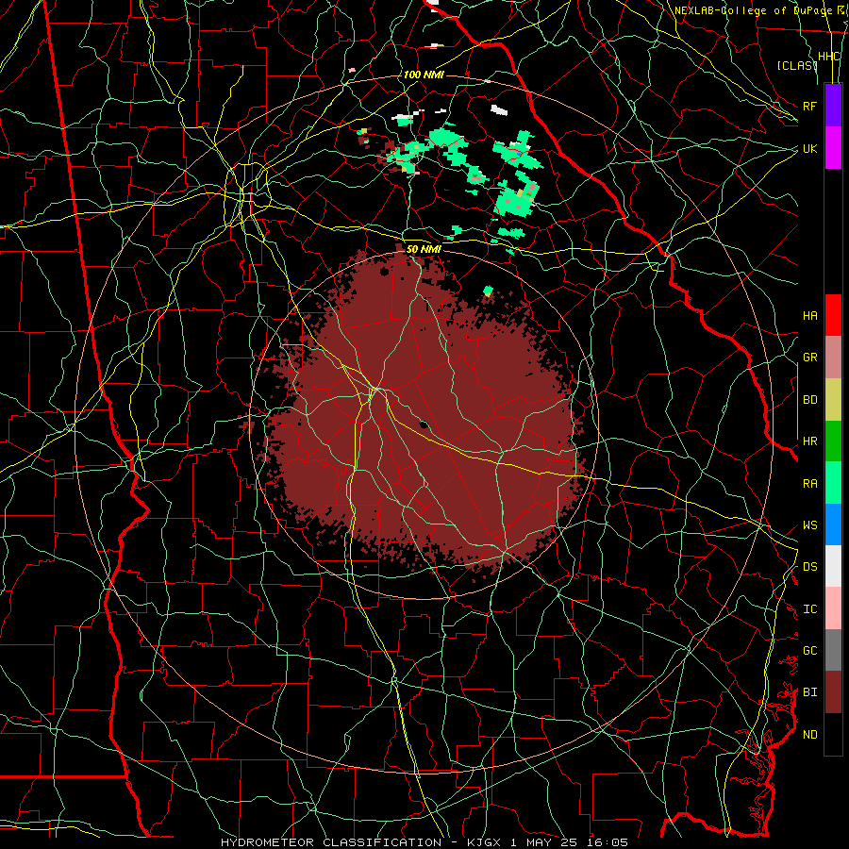Click the HA legend label
The height and width of the screenshot is (849, 849).
point(810,316)
